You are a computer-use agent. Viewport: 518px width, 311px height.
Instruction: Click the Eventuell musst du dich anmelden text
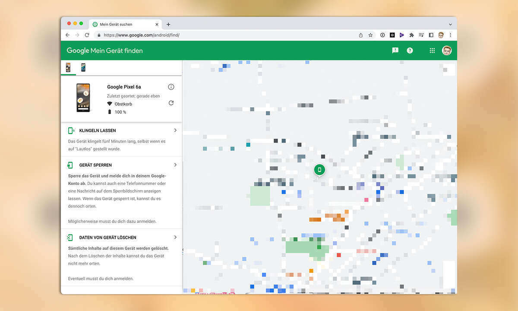pyautogui.click(x=101, y=279)
